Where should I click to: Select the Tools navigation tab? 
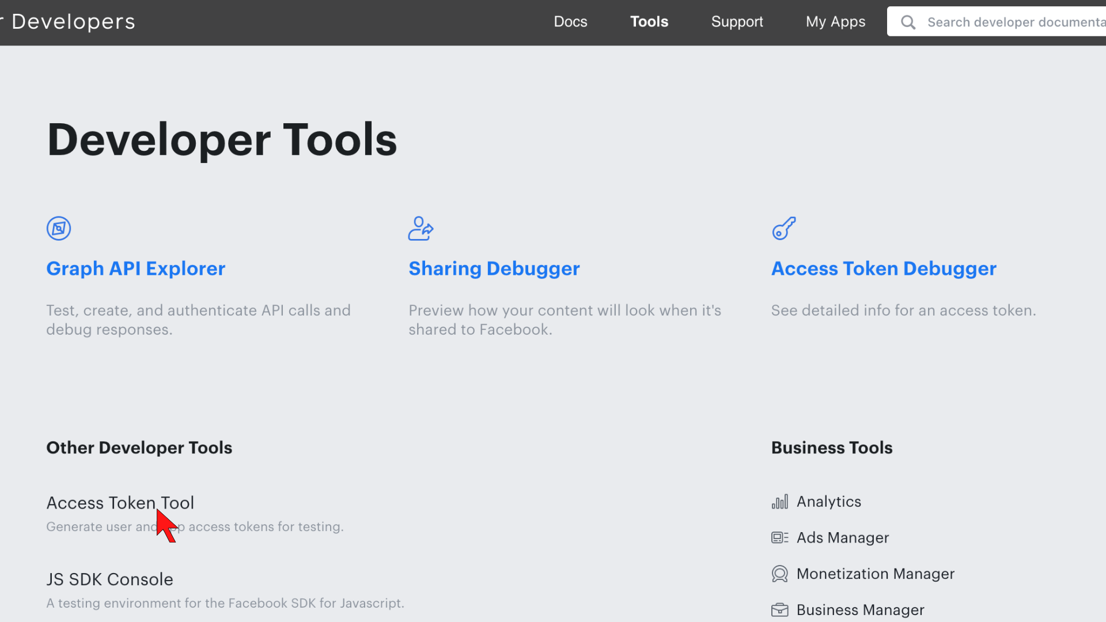[x=649, y=22]
